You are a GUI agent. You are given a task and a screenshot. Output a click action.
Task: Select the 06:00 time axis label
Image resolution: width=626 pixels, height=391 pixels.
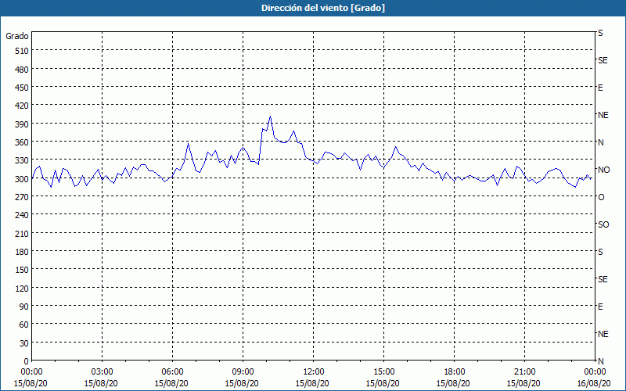172,372
